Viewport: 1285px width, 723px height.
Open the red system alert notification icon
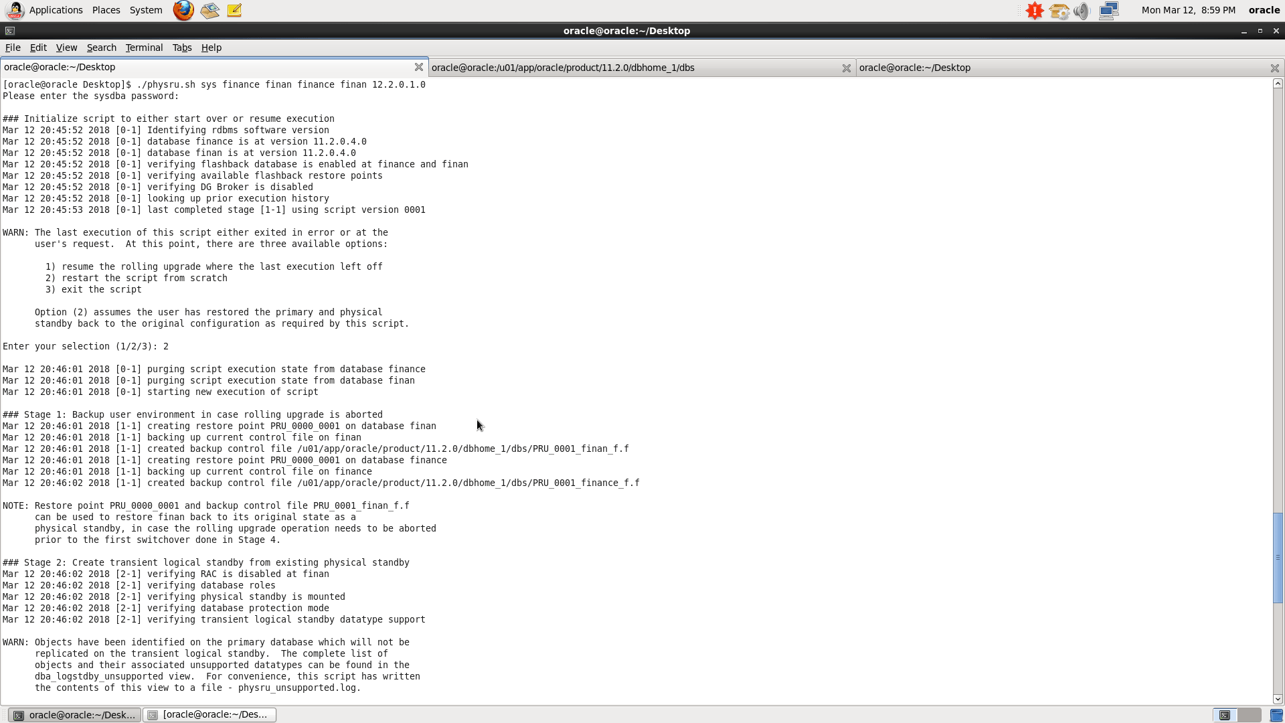[1035, 10]
